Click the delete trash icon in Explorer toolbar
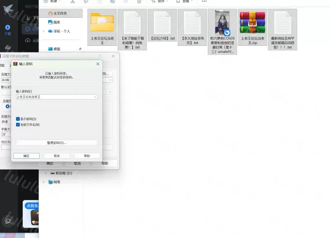 pyautogui.click(x=139, y=2)
